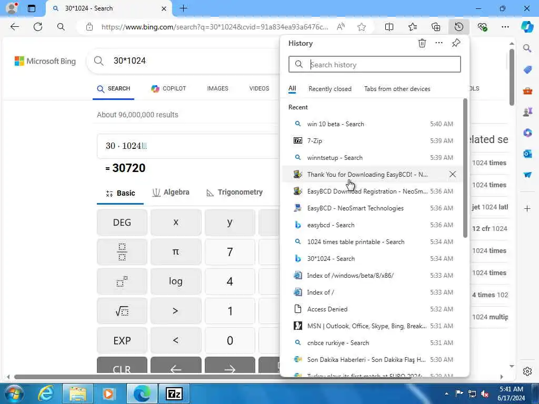Add a sidebar app with plus icon
This screenshot has width=539, height=404.
pyautogui.click(x=527, y=208)
